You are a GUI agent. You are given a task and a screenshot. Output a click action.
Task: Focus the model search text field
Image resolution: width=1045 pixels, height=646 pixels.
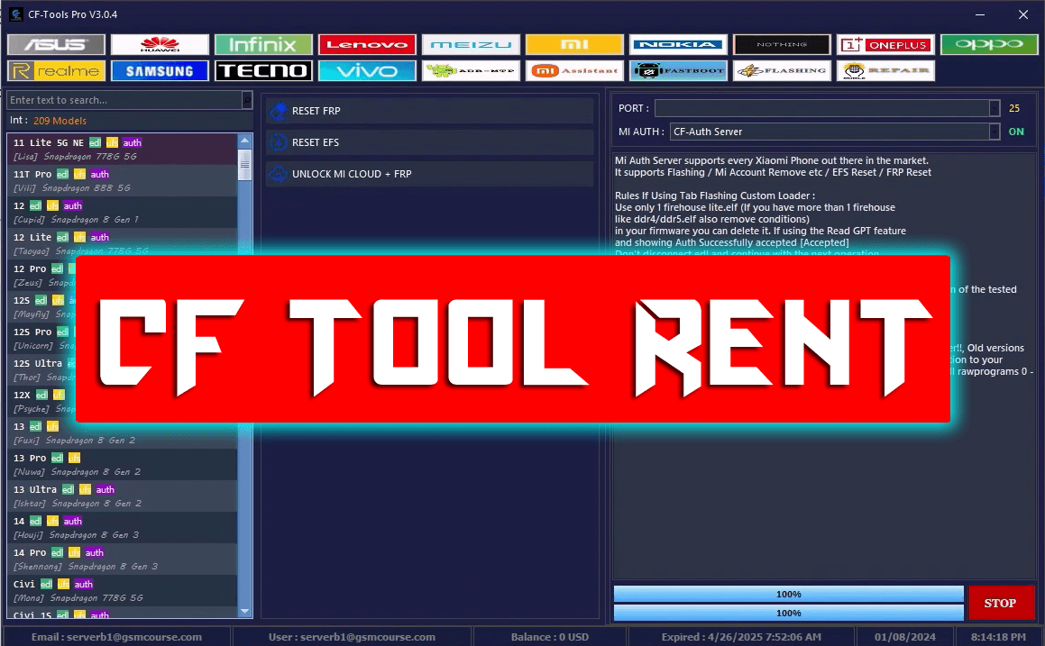pyautogui.click(x=124, y=100)
